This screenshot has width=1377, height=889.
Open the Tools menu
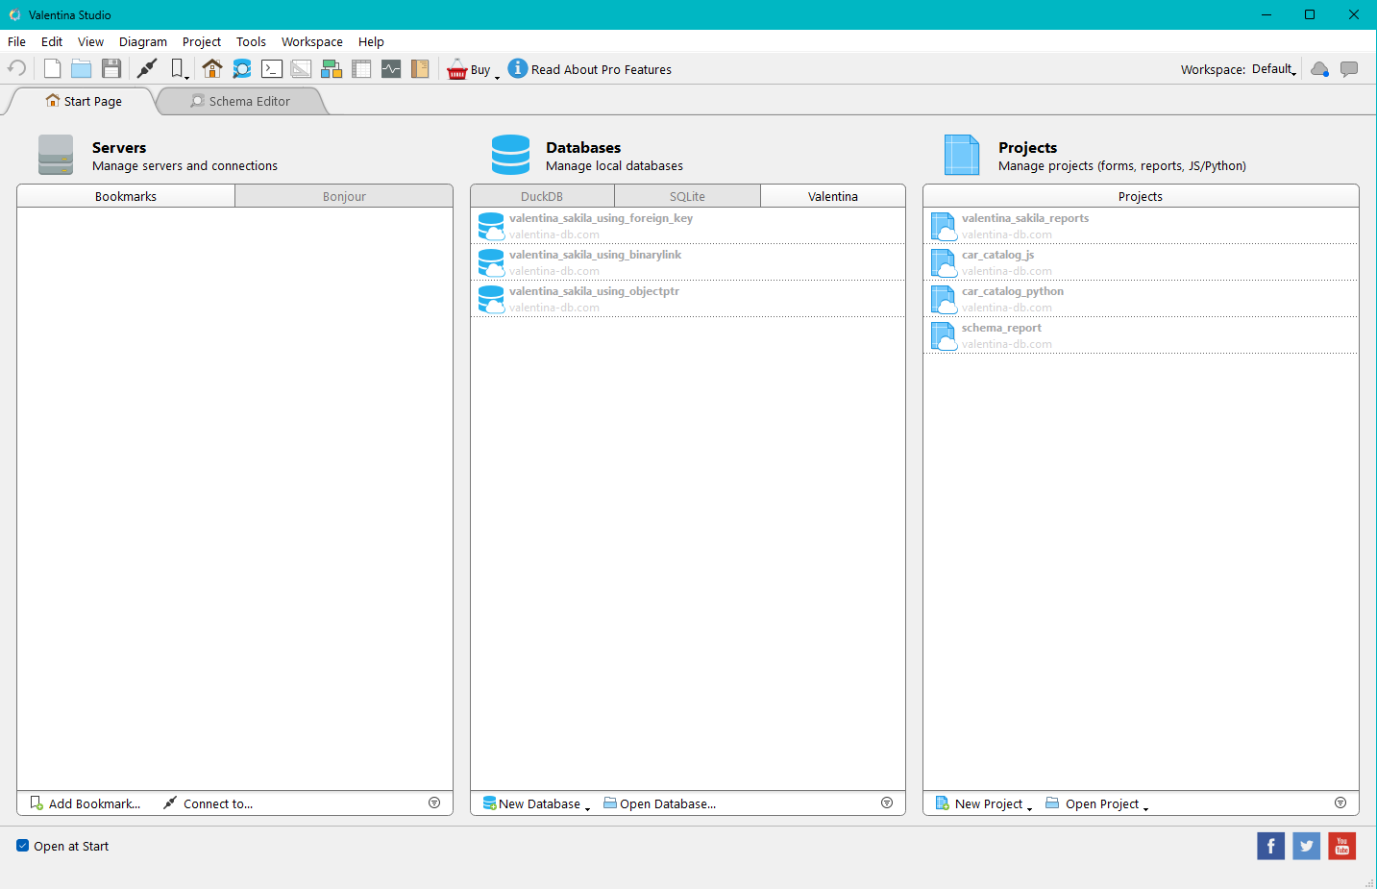coord(251,41)
